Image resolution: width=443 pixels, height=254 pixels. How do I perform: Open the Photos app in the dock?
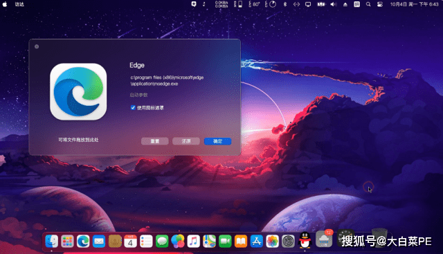click(x=272, y=242)
